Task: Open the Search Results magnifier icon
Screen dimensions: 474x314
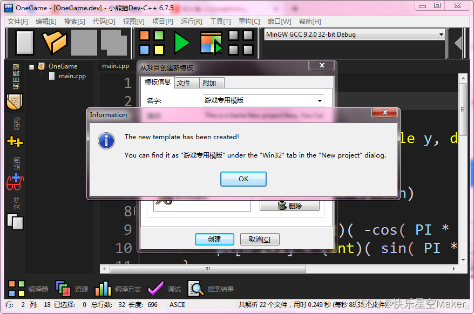Action: pyautogui.click(x=195, y=289)
